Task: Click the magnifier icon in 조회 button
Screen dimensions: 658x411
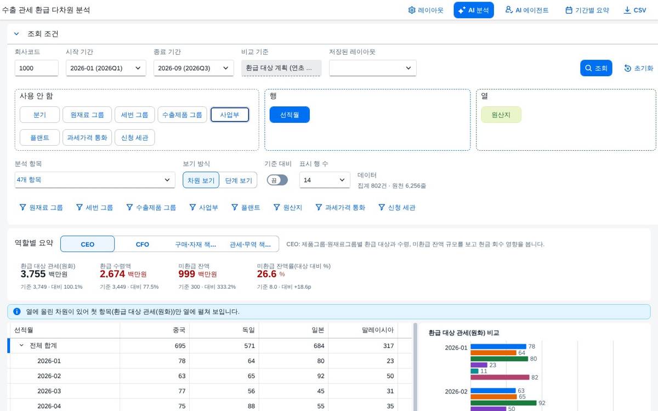Action: coord(589,68)
